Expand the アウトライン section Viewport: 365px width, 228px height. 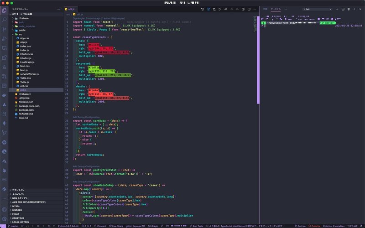(36, 190)
